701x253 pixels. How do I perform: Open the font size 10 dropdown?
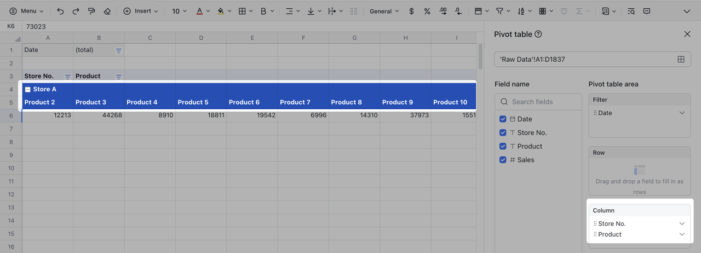(179, 11)
